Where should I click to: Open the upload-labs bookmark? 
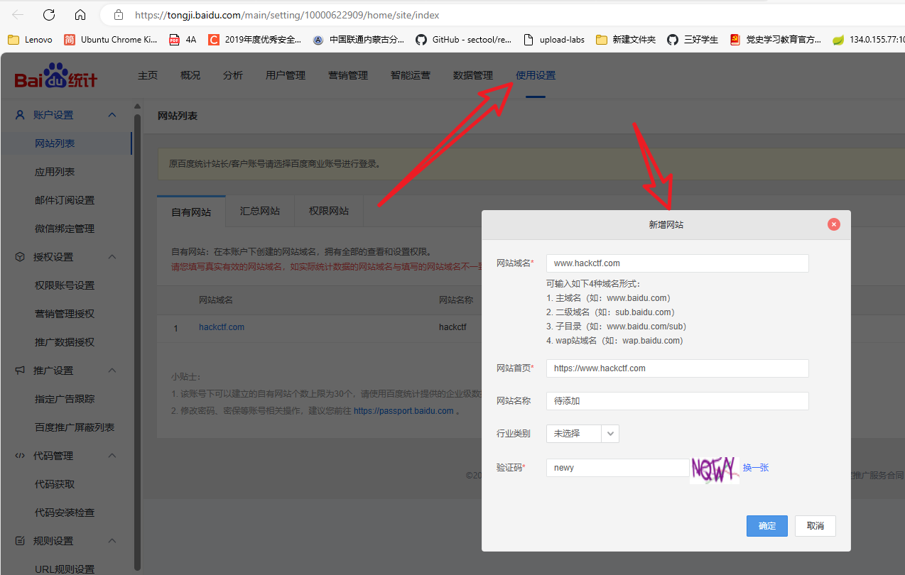point(554,40)
